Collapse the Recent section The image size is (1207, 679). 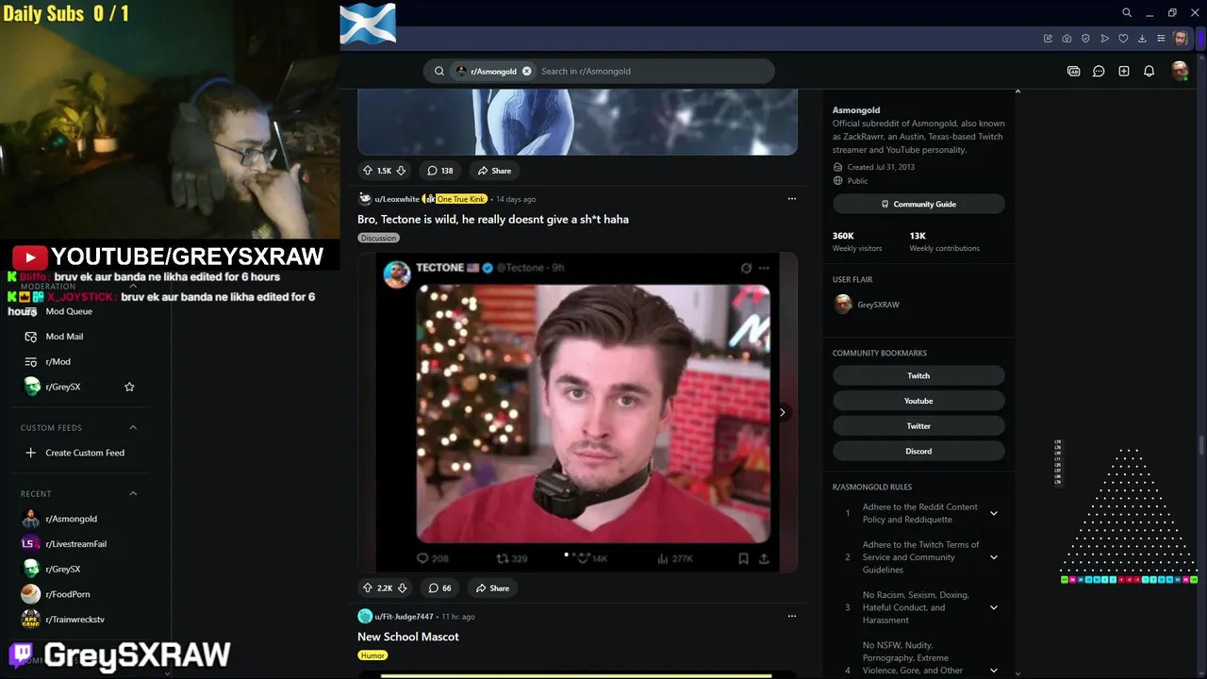tap(133, 493)
